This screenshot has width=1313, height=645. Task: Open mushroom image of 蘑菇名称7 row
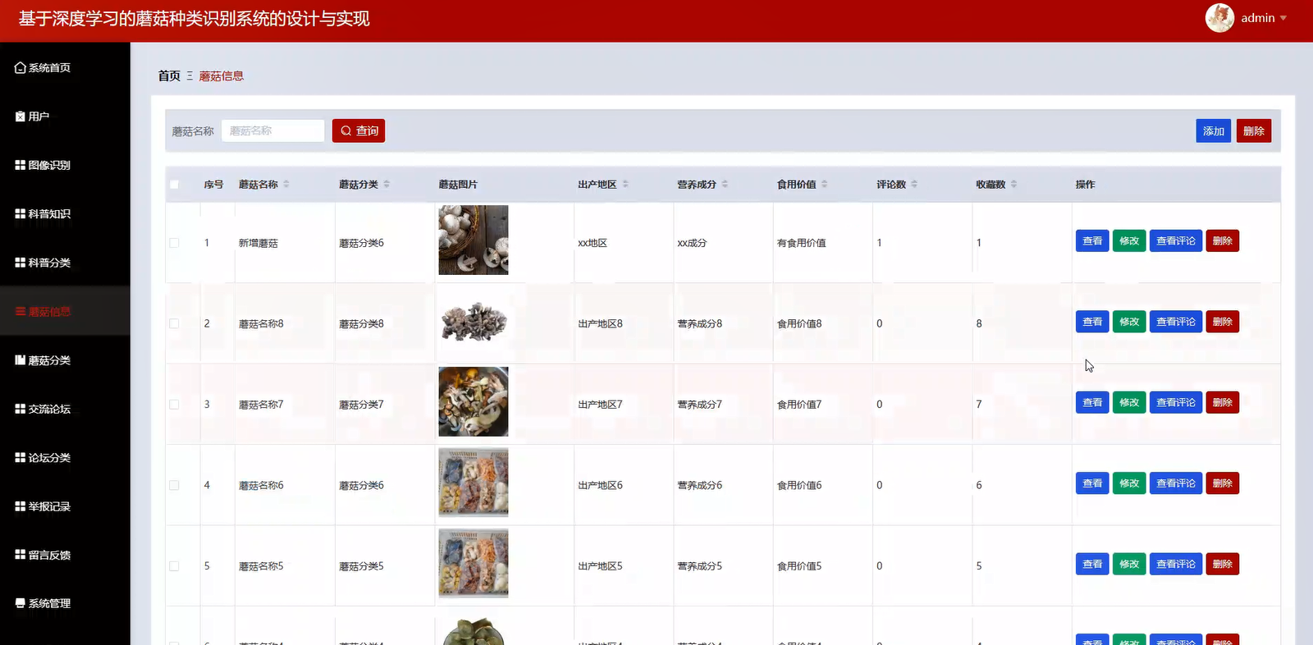(x=474, y=401)
